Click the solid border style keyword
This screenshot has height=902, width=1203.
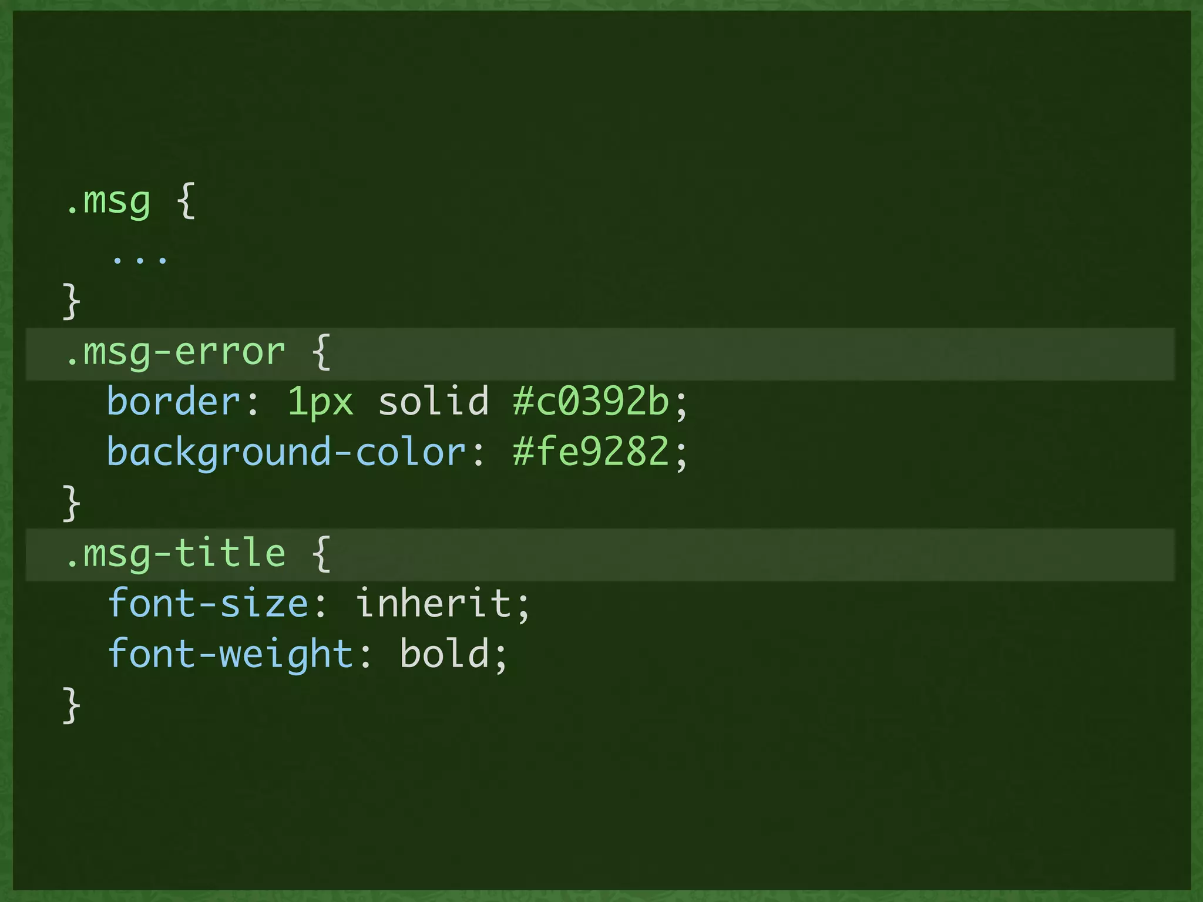coord(433,402)
